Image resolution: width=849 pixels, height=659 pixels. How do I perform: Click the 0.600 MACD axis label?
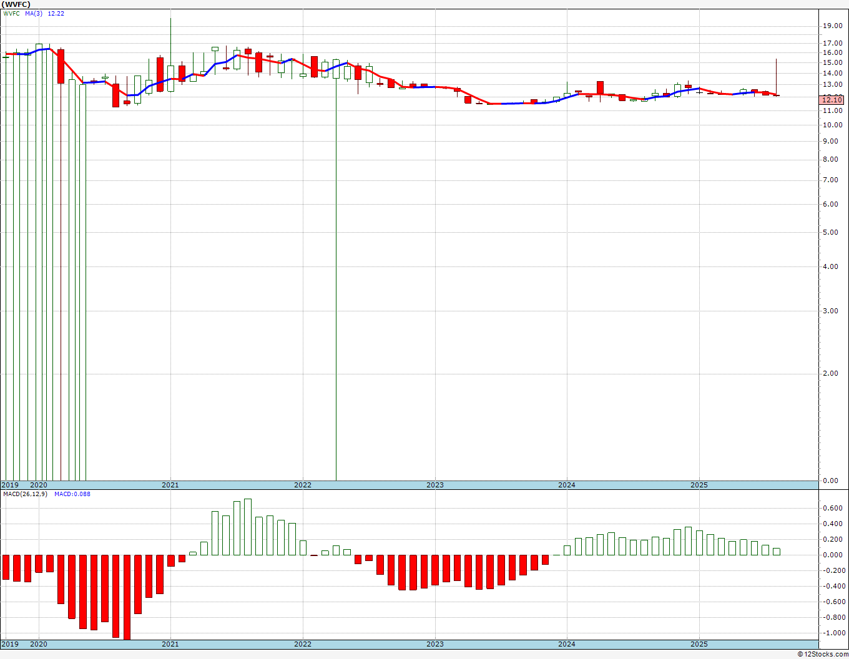point(833,508)
